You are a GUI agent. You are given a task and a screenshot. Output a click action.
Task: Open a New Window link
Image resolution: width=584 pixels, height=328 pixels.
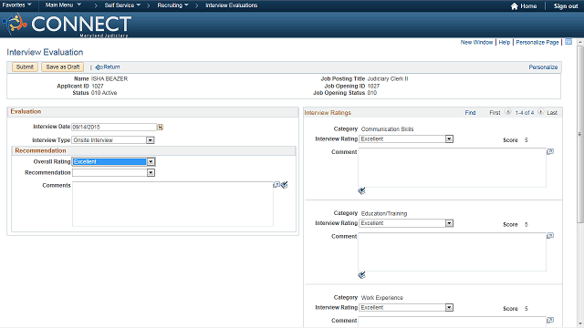point(476,43)
